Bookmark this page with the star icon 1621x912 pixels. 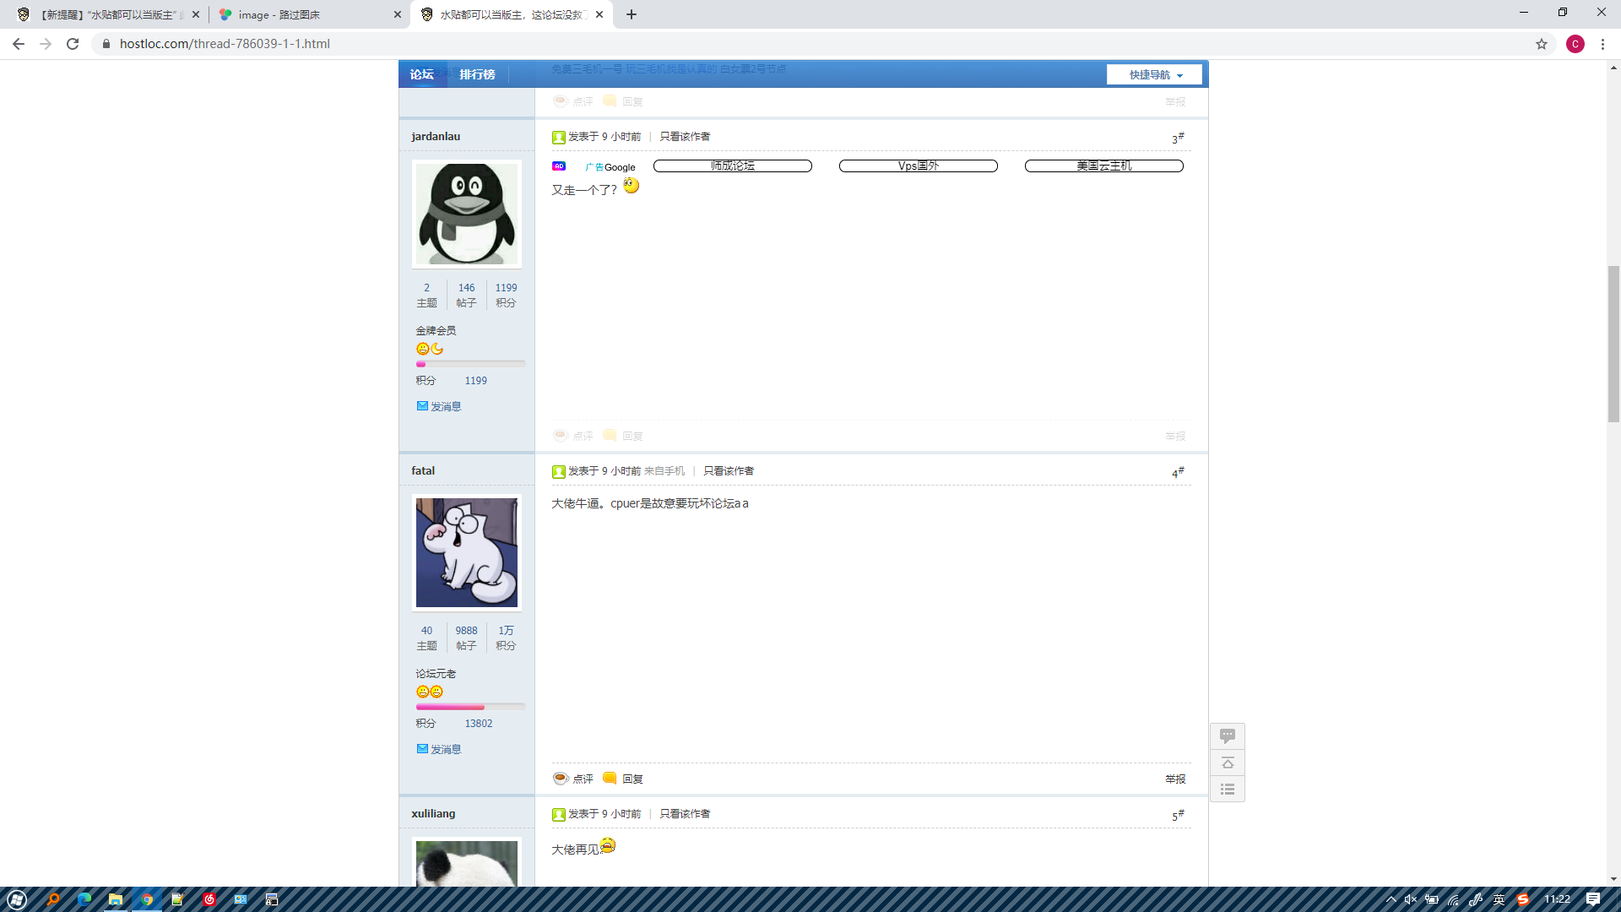pos(1542,44)
